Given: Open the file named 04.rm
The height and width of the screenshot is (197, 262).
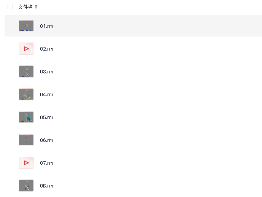Looking at the screenshot, I should pyautogui.click(x=46, y=95).
